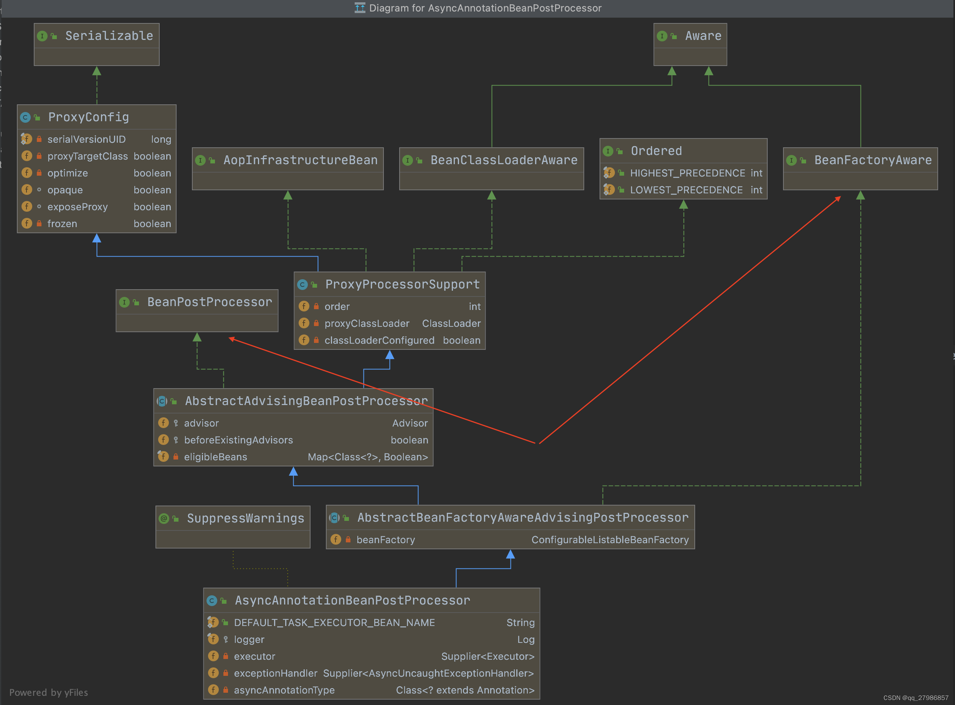
Task: Click the Advisor type label
Action: click(410, 423)
